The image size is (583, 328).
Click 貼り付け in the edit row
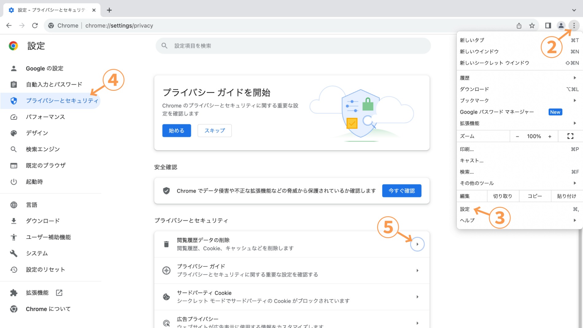[566, 196]
